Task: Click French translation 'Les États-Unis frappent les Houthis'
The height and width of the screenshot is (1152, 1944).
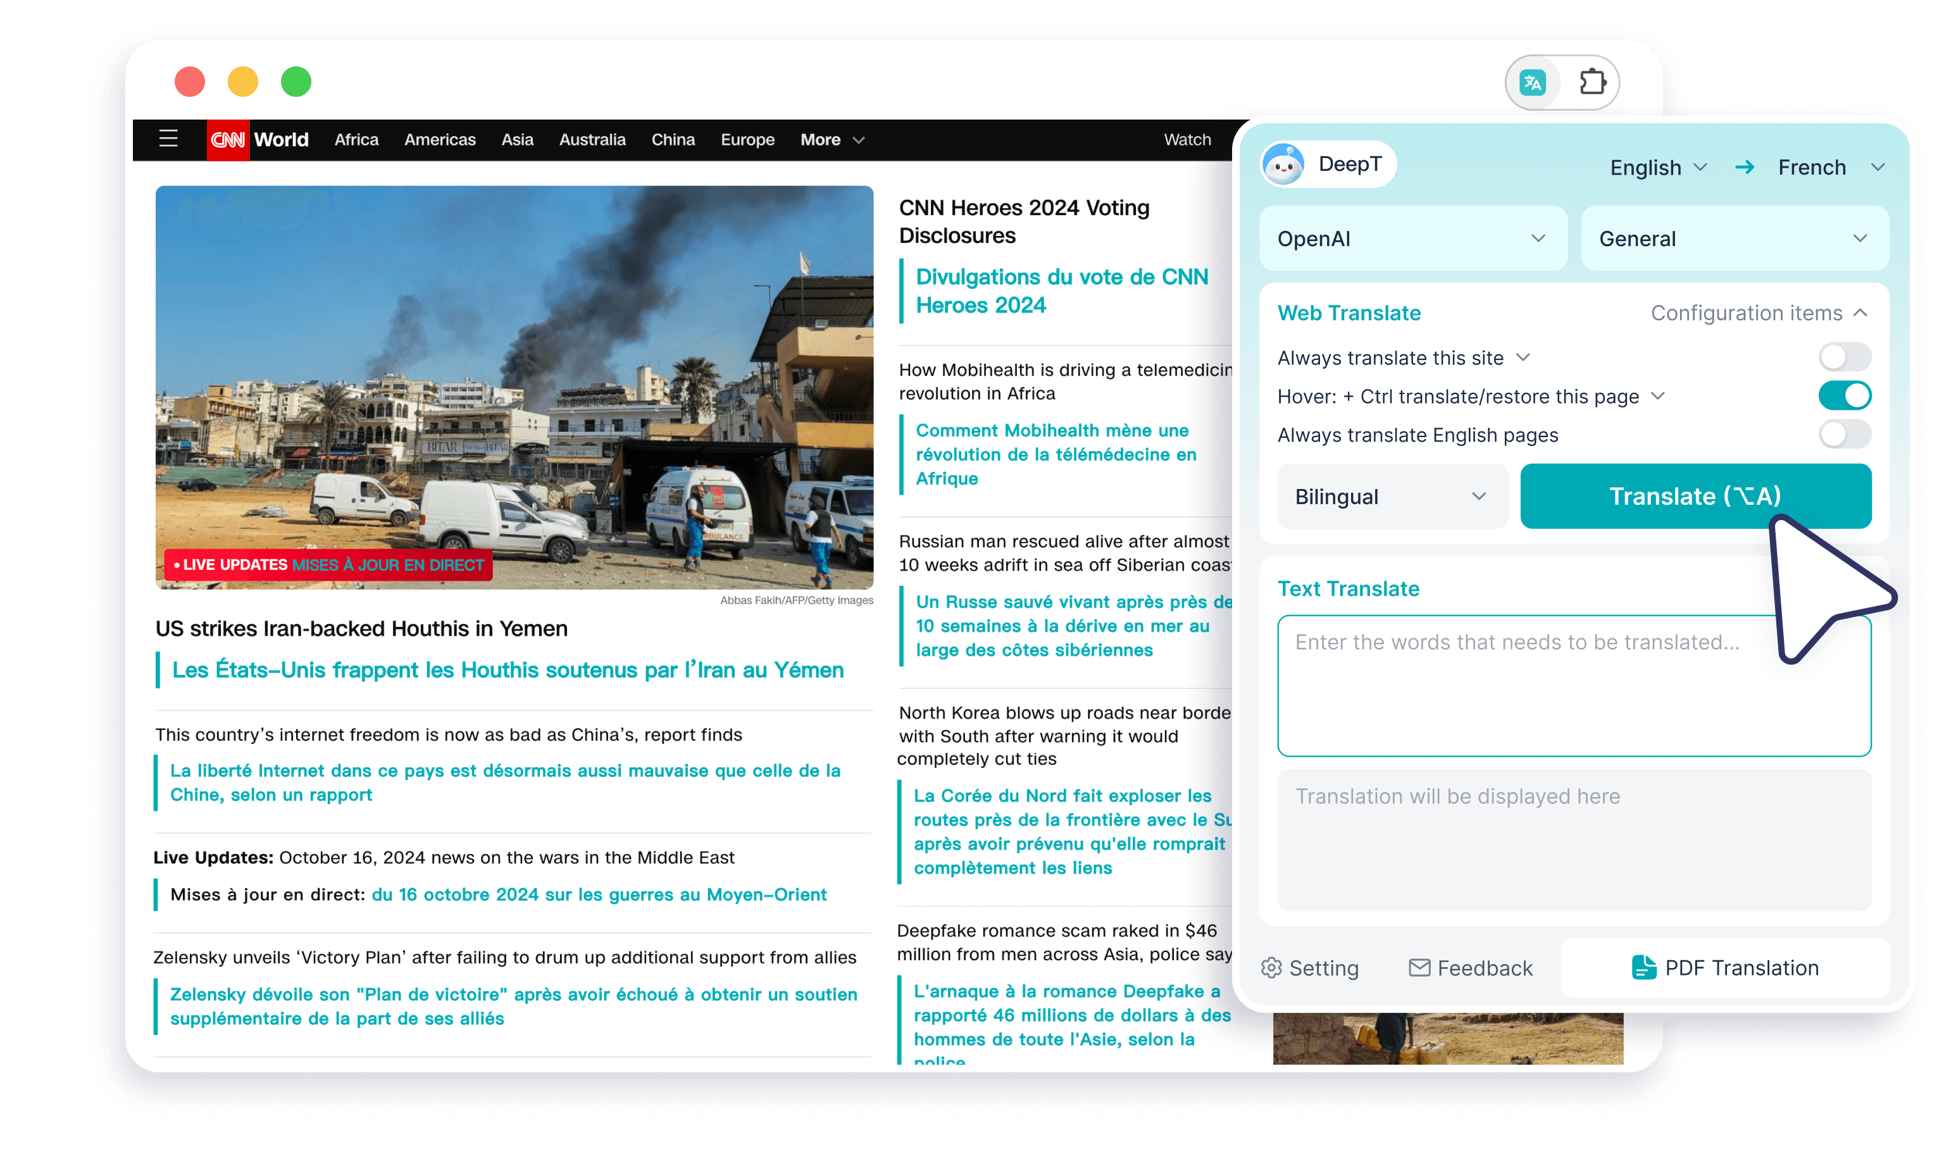Action: pyautogui.click(x=508, y=670)
